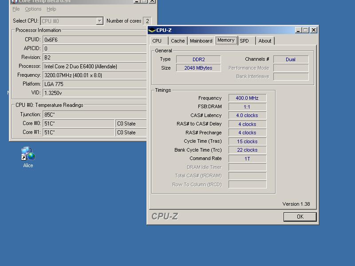Click the Frequency field 3200.07MHz in Core Temp
This screenshot has width=355, height=266.
coord(95,75)
